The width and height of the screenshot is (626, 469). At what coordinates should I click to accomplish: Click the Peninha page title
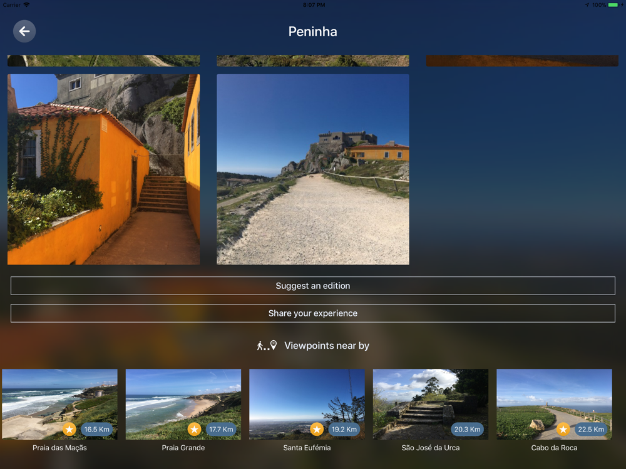click(x=312, y=31)
